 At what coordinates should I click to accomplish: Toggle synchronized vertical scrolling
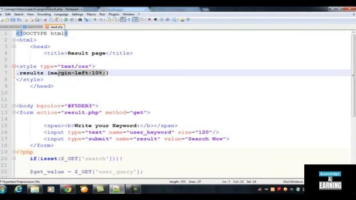click(109, 20)
